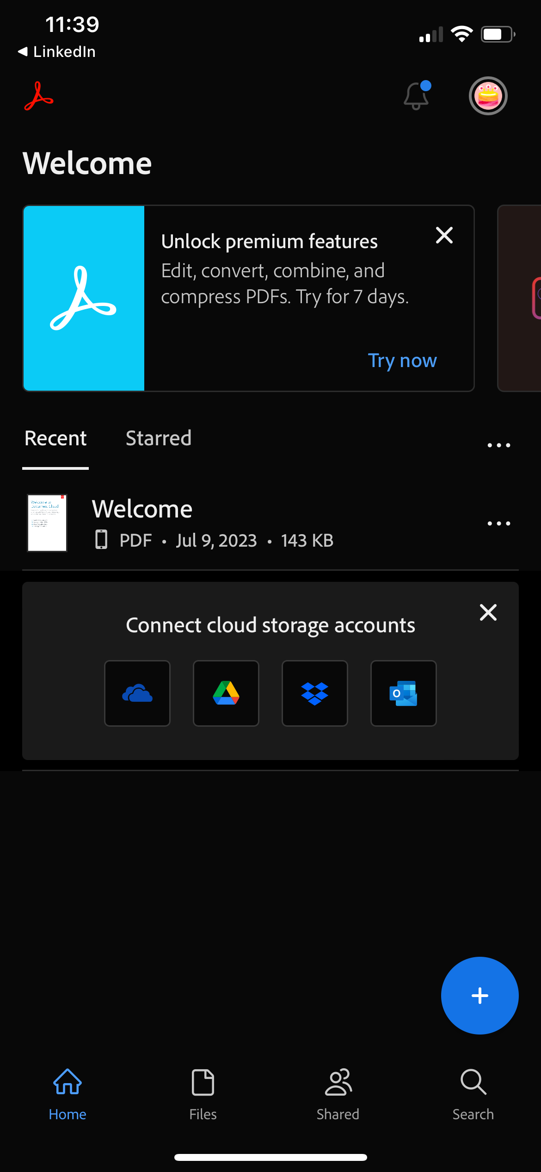Tap the Wi-Fi status icon
541x1172 pixels.
coord(461,34)
